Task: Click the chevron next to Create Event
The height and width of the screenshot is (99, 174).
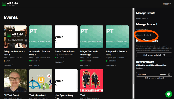Action: tap(147, 19)
